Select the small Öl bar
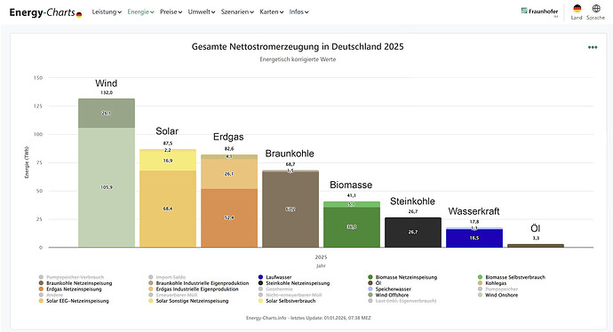Image resolution: width=613 pixels, height=332 pixels. pyautogui.click(x=536, y=246)
